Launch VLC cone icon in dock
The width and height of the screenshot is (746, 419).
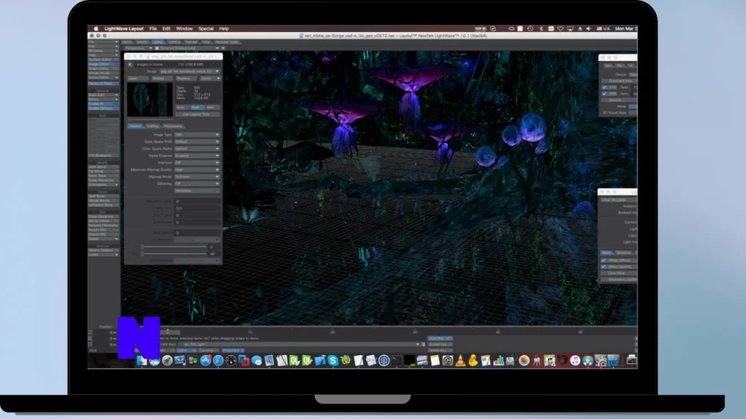tap(460, 361)
